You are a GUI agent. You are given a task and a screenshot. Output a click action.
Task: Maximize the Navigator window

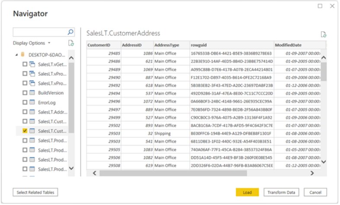320,6
